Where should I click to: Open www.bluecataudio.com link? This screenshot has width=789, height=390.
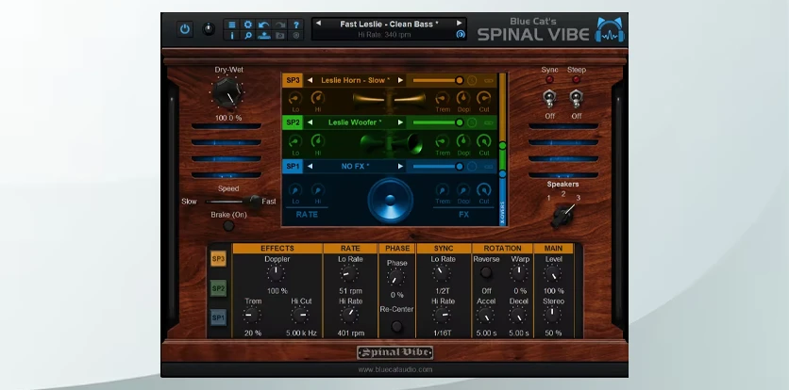pos(395,369)
